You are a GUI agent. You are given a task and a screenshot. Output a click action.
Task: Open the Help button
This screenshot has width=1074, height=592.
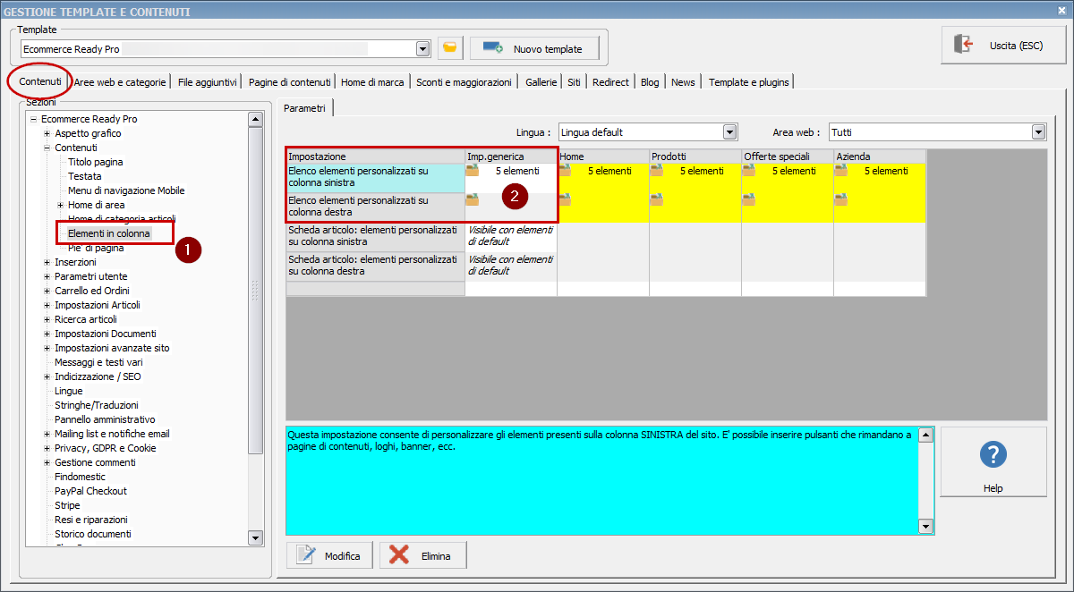[x=993, y=461]
